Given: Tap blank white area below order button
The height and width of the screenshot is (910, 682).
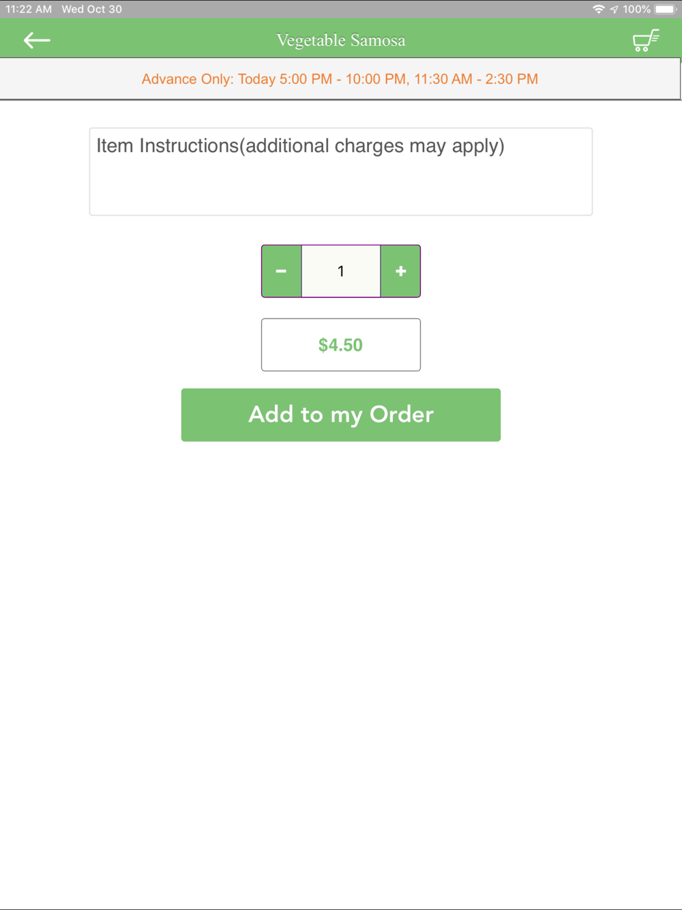Looking at the screenshot, I should (x=341, y=648).
